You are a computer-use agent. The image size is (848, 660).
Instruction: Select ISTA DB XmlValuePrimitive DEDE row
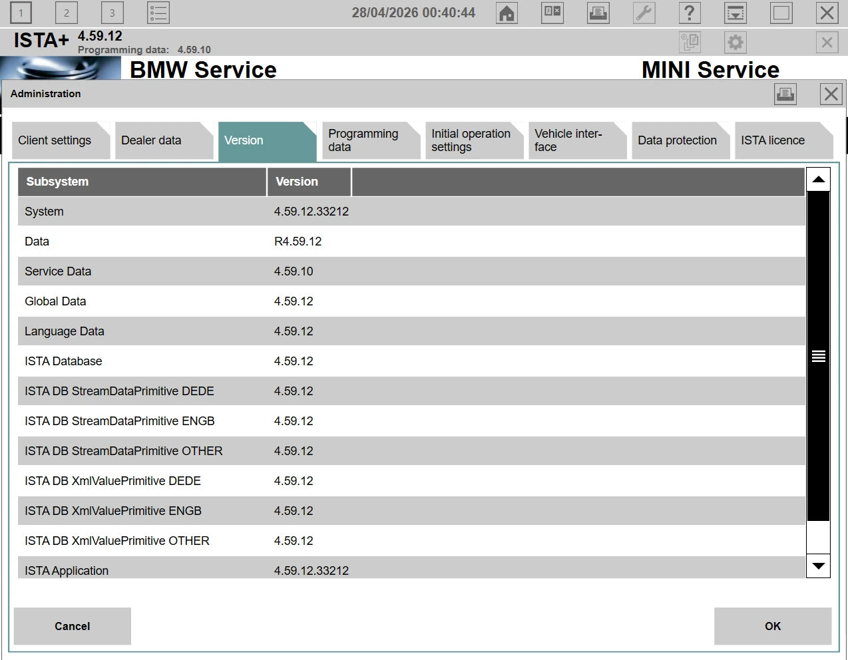click(411, 481)
